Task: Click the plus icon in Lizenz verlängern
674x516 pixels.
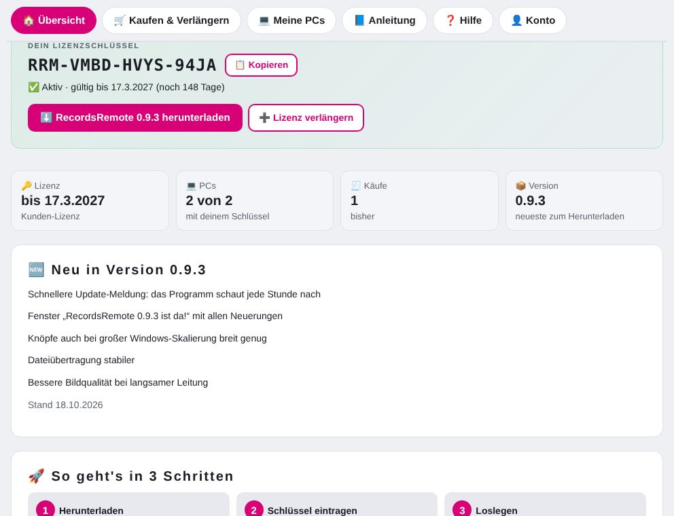Action: [x=264, y=117]
